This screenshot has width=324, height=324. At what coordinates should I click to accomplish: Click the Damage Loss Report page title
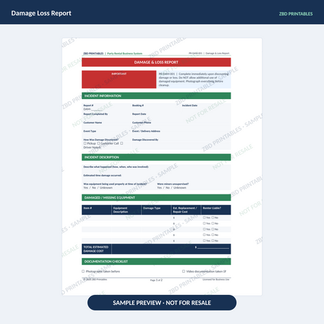click(x=41, y=13)
